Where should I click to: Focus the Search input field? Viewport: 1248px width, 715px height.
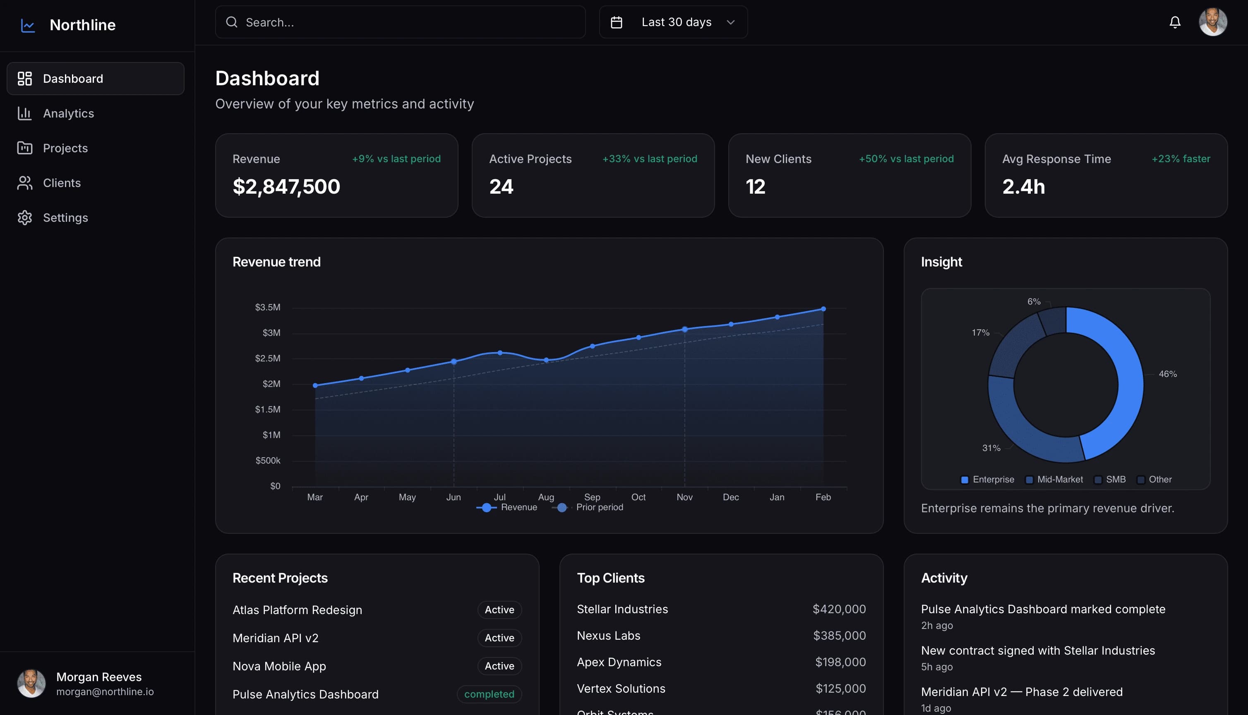coord(400,22)
